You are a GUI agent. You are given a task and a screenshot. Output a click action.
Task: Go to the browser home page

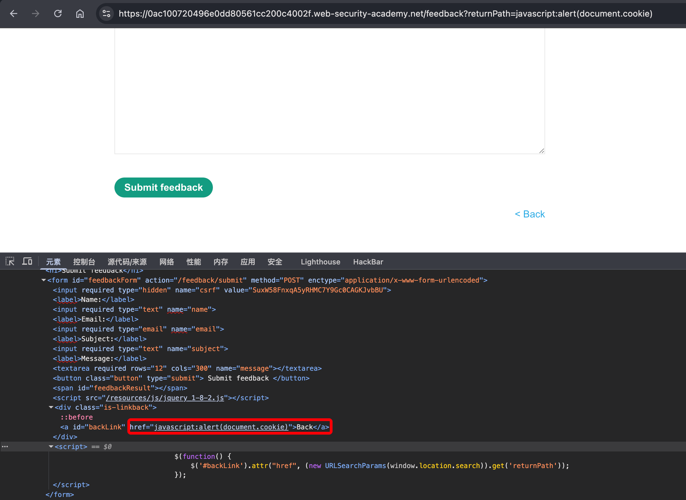[x=80, y=14]
